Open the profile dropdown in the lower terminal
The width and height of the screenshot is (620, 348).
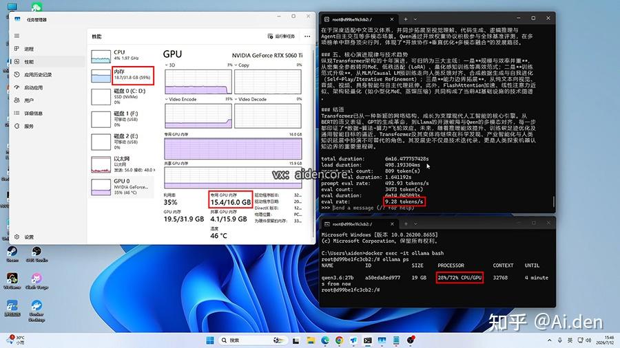click(415, 224)
